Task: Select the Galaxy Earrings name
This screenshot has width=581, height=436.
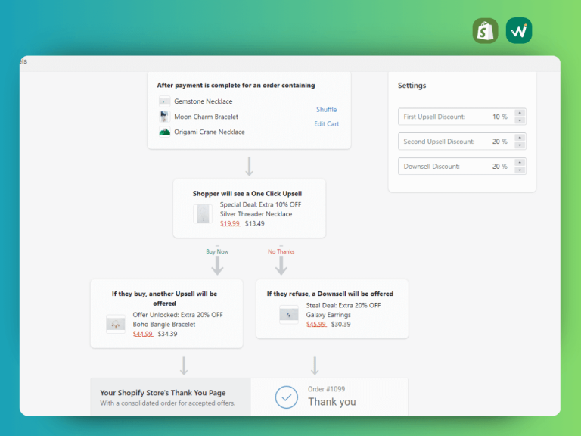Action: [328, 315]
